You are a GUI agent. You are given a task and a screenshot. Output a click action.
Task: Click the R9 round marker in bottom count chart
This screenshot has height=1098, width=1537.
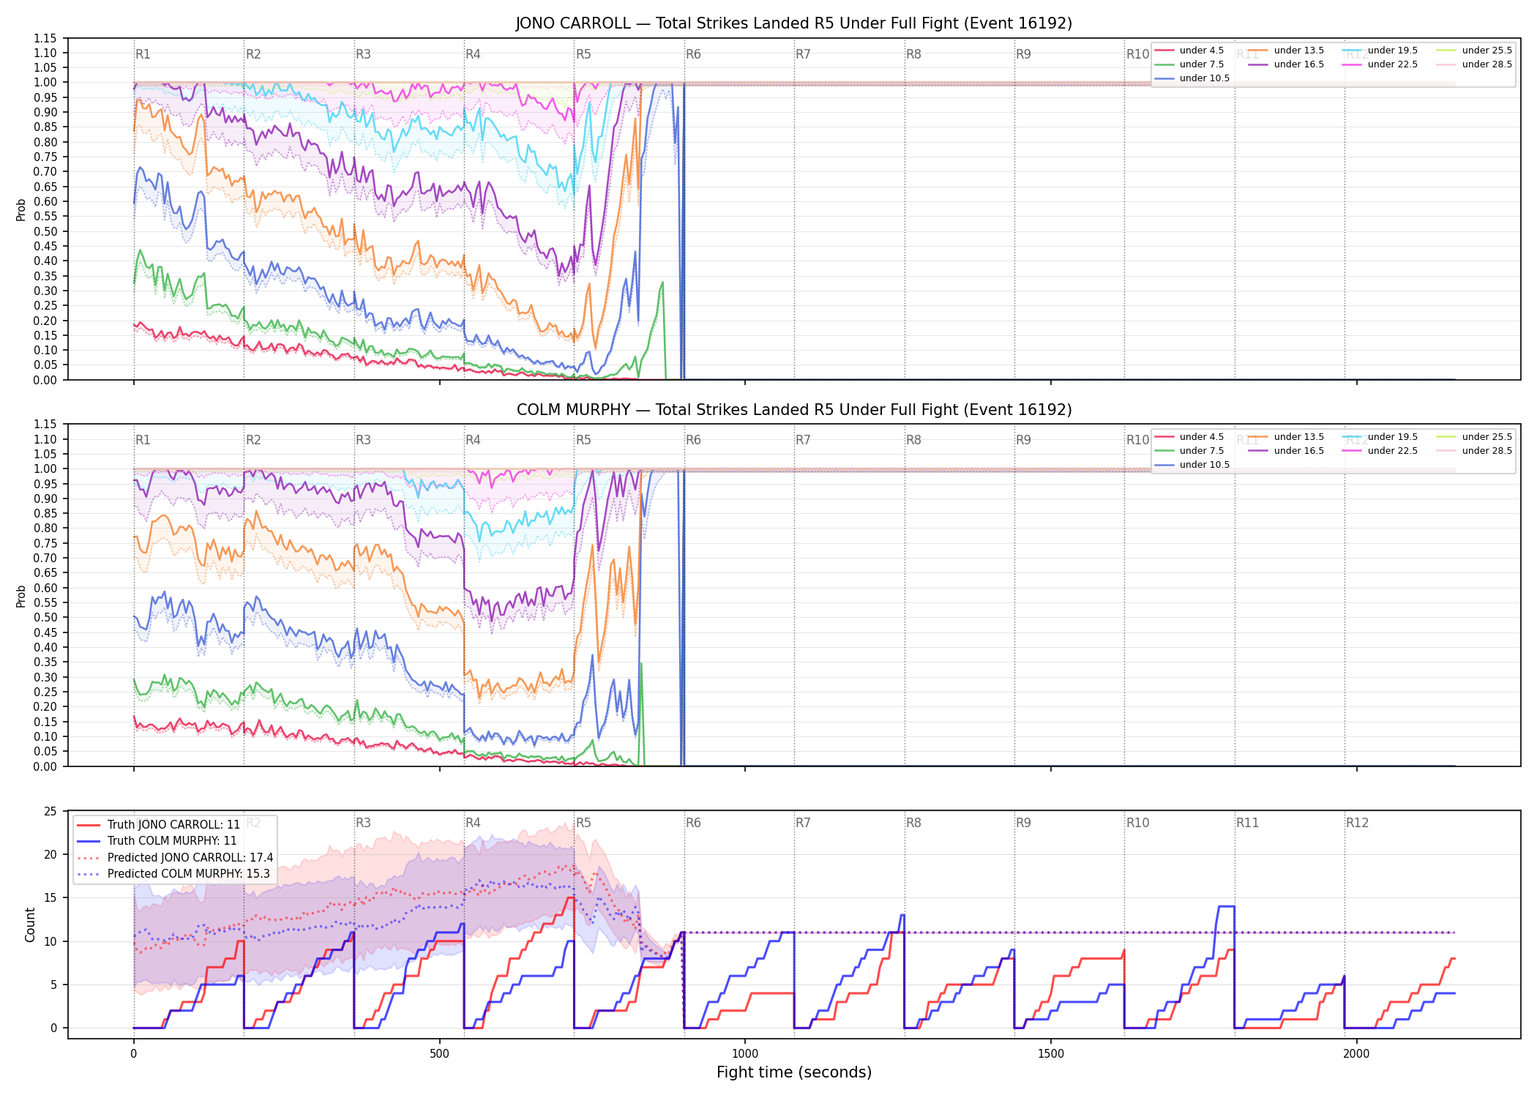[x=1023, y=823]
